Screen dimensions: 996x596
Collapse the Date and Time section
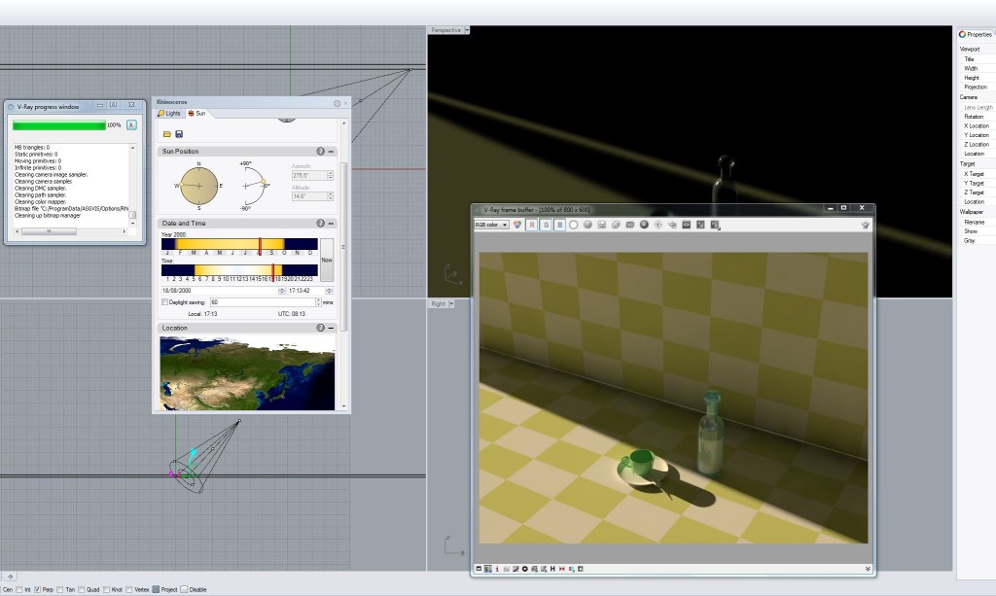point(331,224)
